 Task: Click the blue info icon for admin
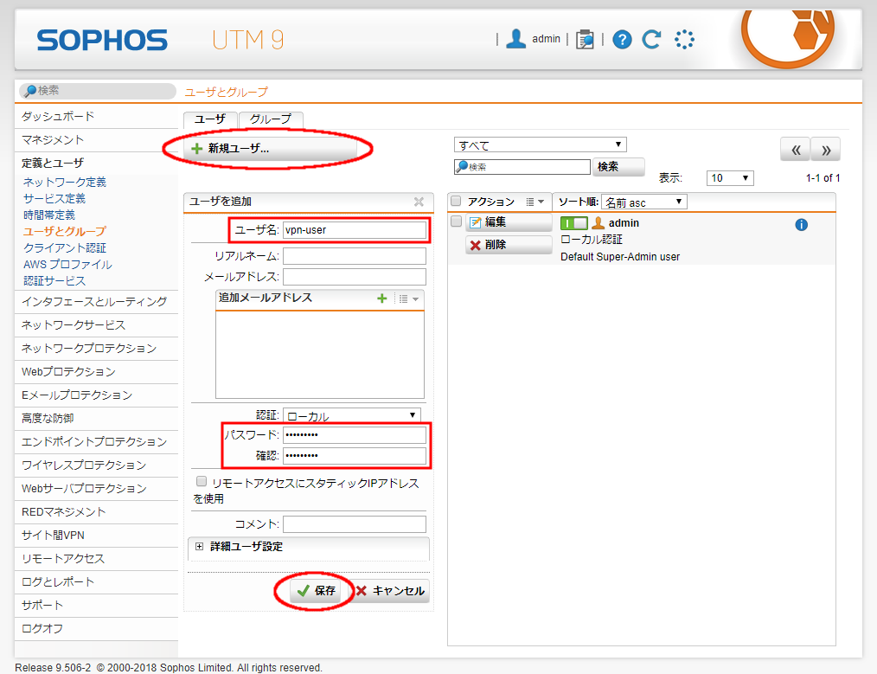pos(801,225)
